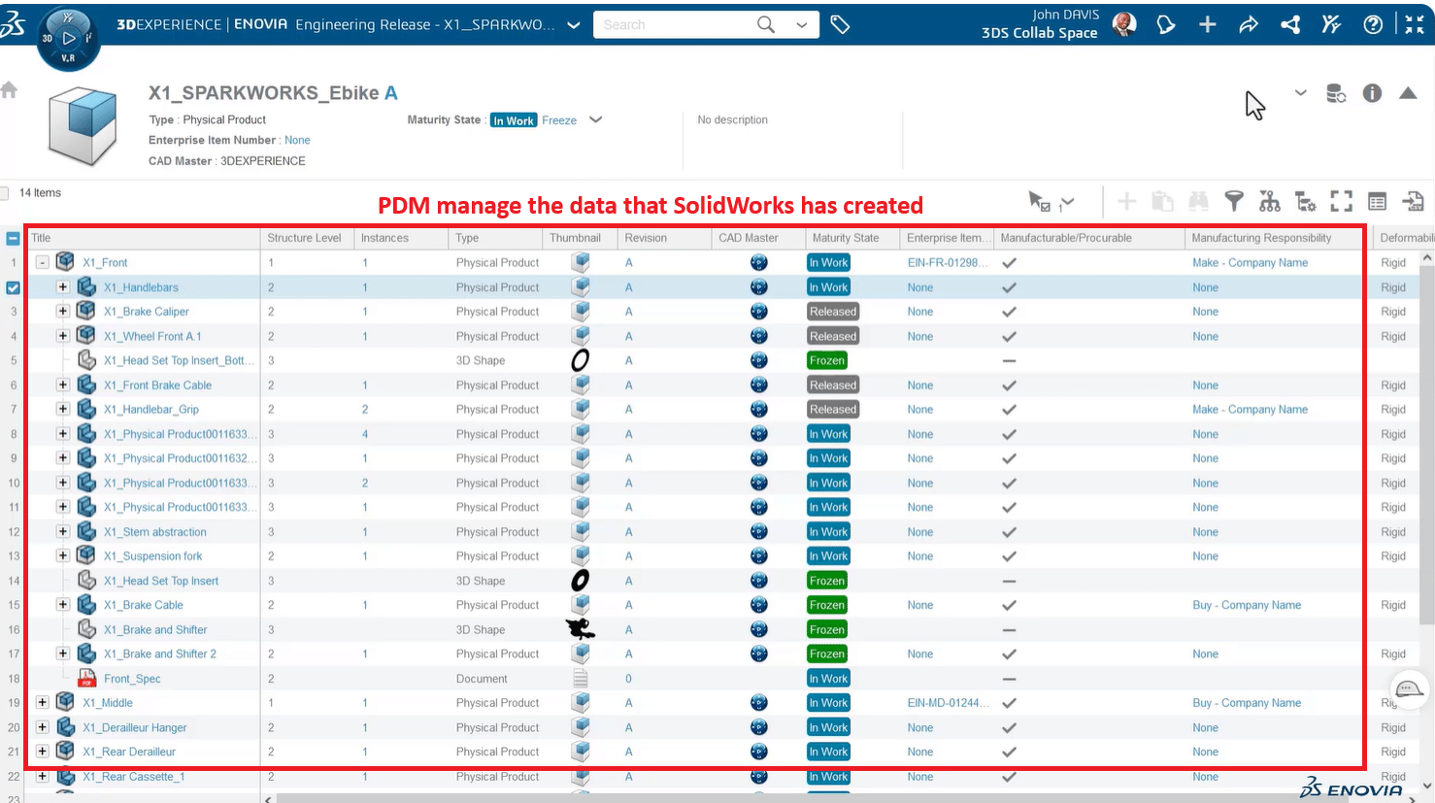Viewport: 1435px width, 803px height.
Task: Uncheck the X1_Handlebars row checkbox
Action: [x=13, y=287]
